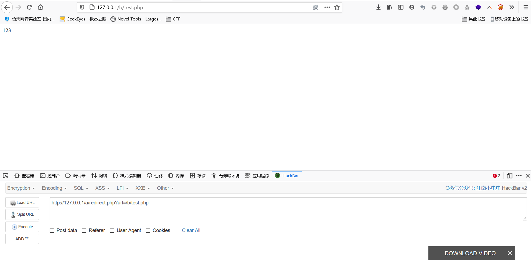Enable the Referer checkbox

pos(84,230)
